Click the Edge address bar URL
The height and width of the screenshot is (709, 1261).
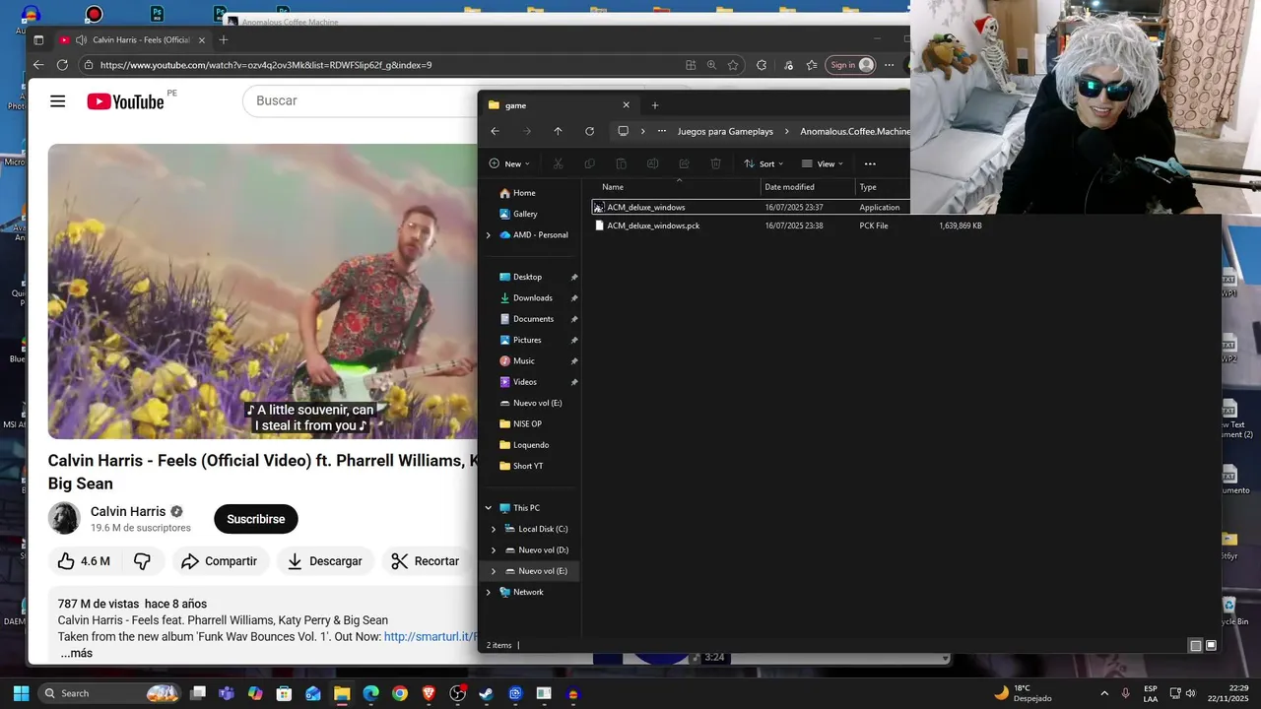[x=266, y=65]
